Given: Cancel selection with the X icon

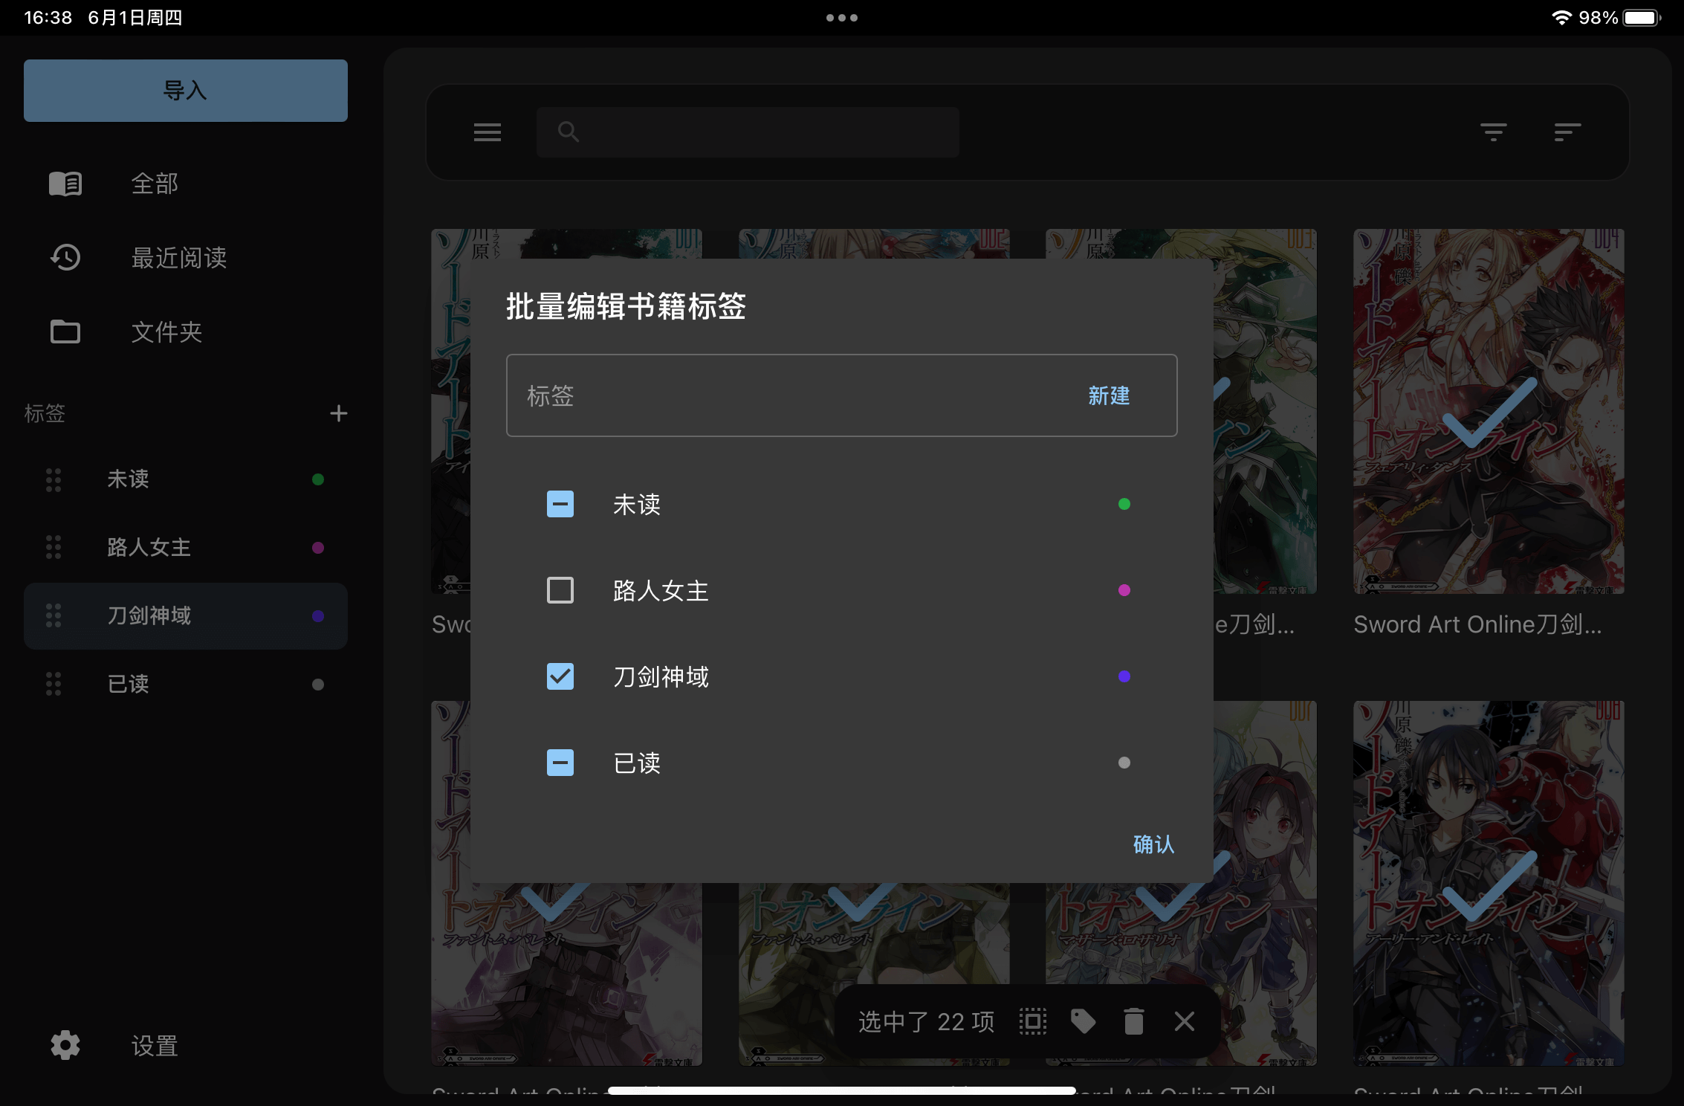Looking at the screenshot, I should [x=1184, y=1021].
